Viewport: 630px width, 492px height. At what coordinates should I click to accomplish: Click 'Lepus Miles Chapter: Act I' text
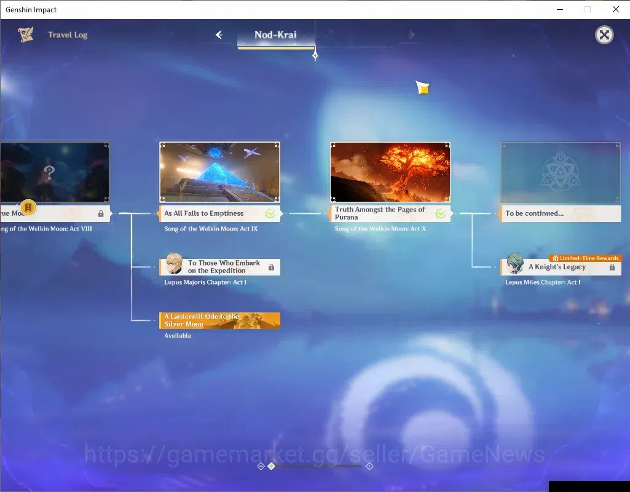coord(543,282)
